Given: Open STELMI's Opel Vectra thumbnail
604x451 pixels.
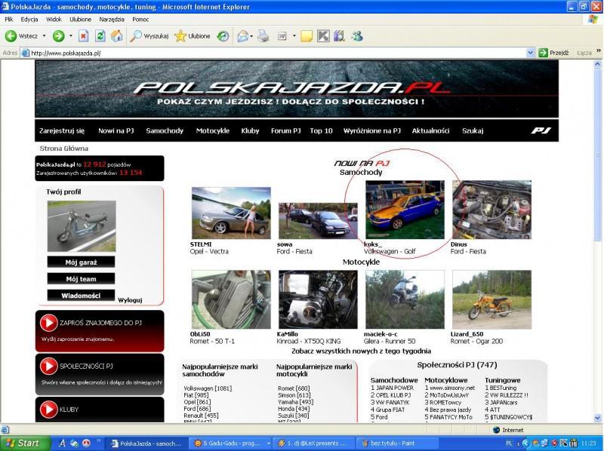Looking at the screenshot, I should 231,213.
